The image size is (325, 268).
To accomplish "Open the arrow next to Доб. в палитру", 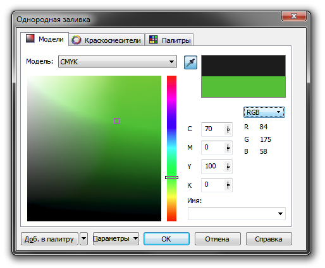I will [83, 238].
